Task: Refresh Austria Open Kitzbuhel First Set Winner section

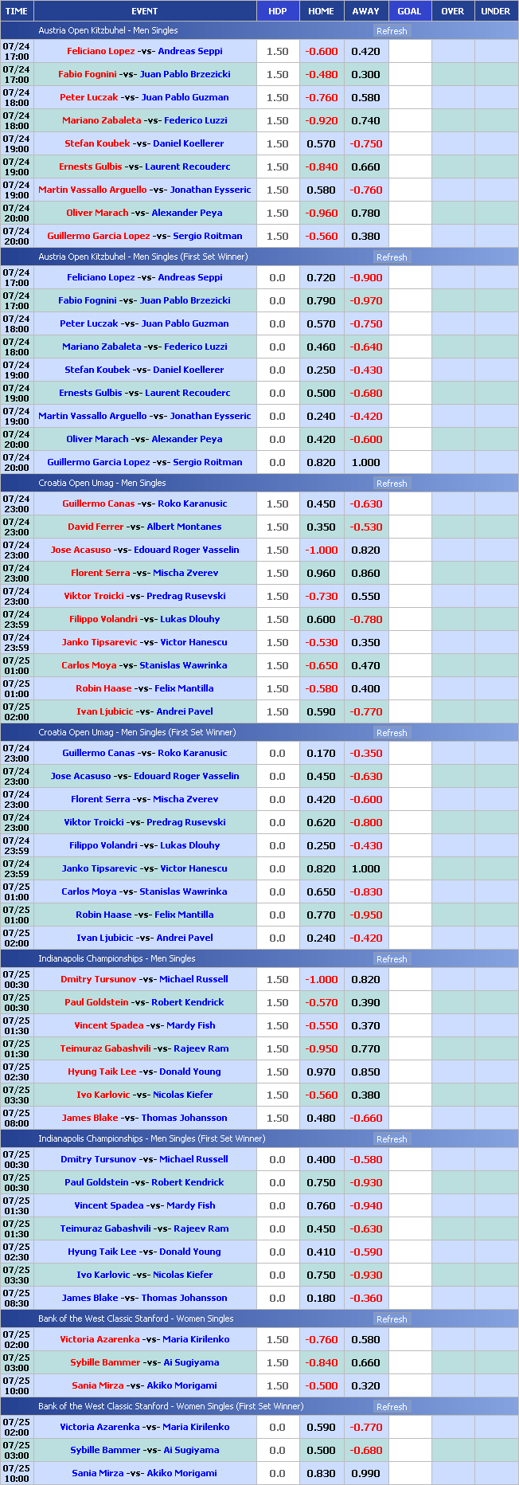Action: pyautogui.click(x=391, y=257)
